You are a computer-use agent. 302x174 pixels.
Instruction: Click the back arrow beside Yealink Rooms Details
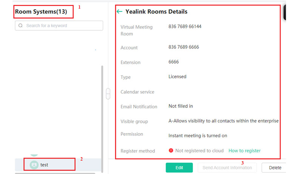(x=120, y=12)
